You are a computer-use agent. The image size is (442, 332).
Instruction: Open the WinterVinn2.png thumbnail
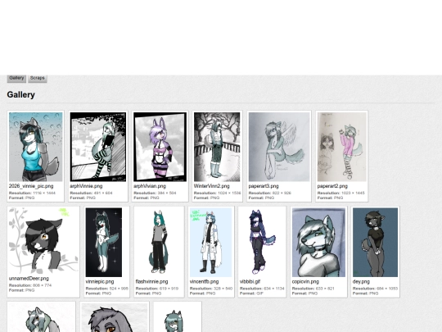(217, 147)
